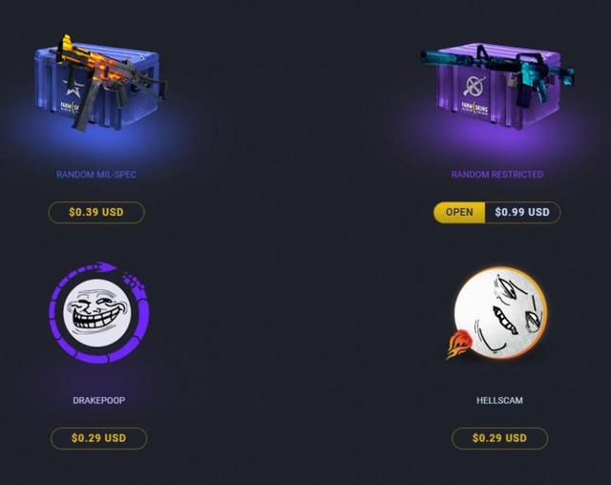Open the RANDOM MIL-SPEC title link
The image size is (611, 485).
point(96,175)
